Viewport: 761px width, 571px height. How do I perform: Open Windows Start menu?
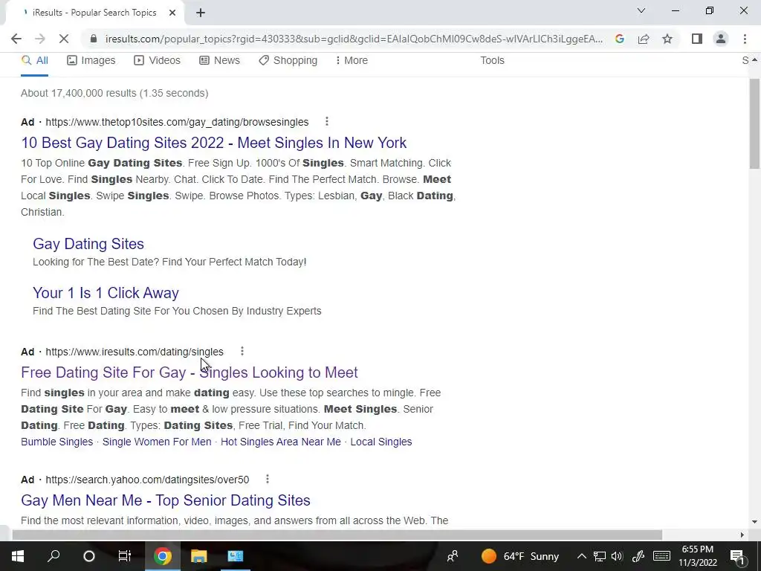click(18, 556)
